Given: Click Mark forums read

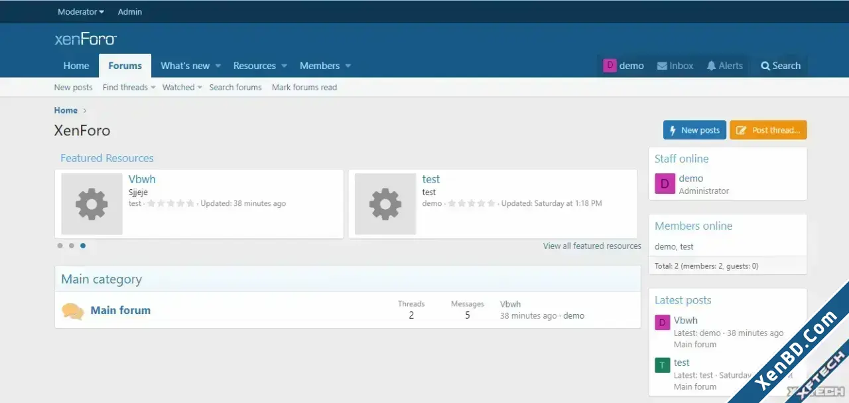Looking at the screenshot, I should [304, 87].
